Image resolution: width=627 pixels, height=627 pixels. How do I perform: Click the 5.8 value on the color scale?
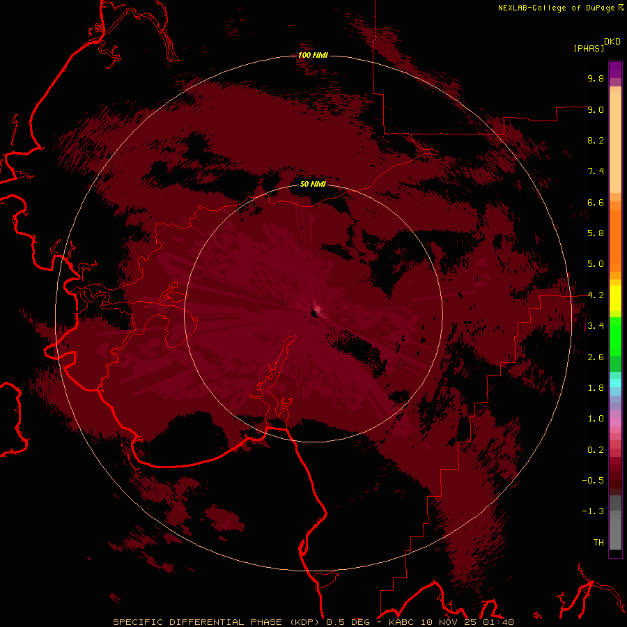click(x=596, y=233)
